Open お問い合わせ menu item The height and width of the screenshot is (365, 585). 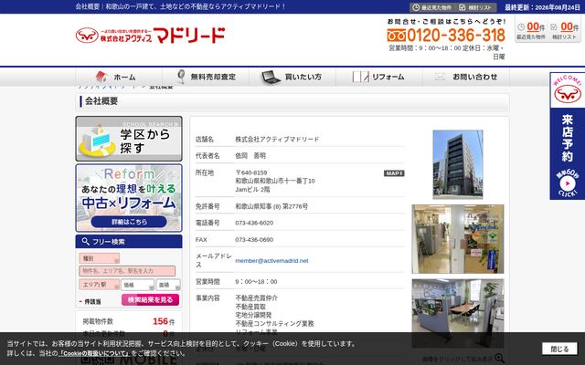[466, 77]
